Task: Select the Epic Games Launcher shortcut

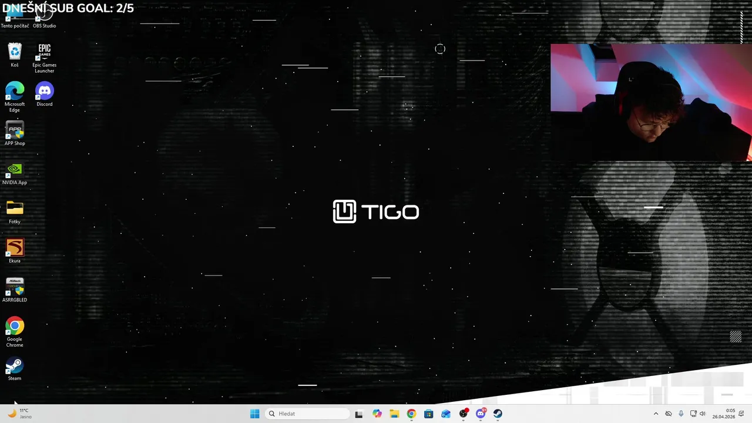Action: (x=45, y=58)
